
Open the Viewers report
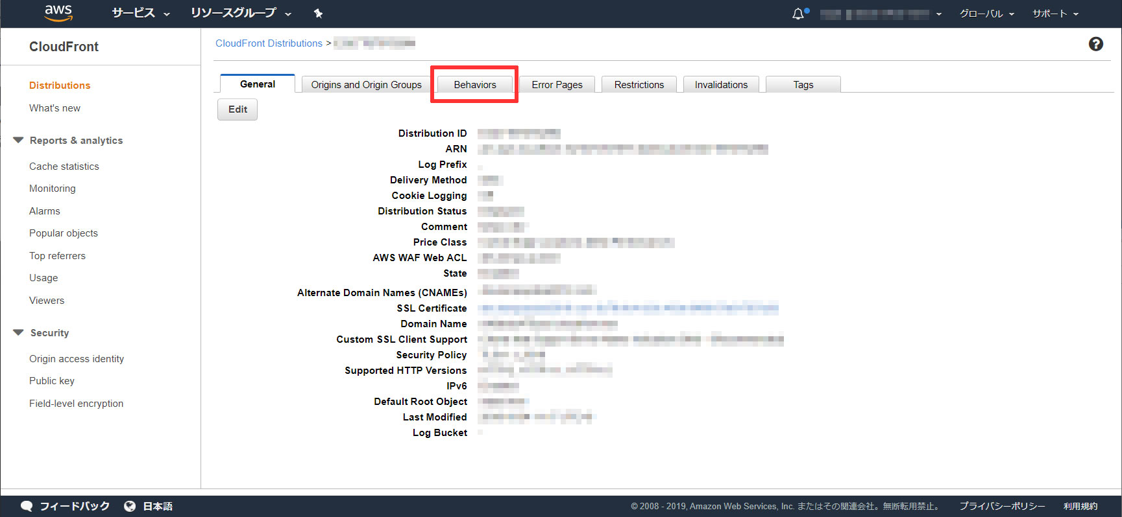(x=47, y=301)
